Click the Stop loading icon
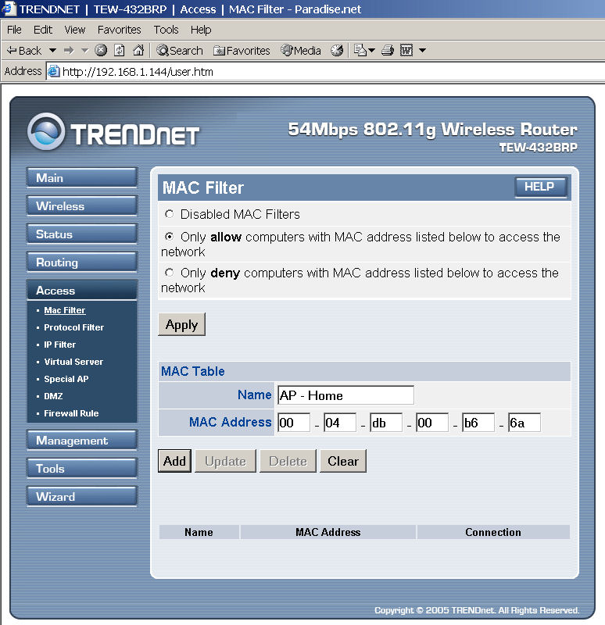 (x=101, y=50)
